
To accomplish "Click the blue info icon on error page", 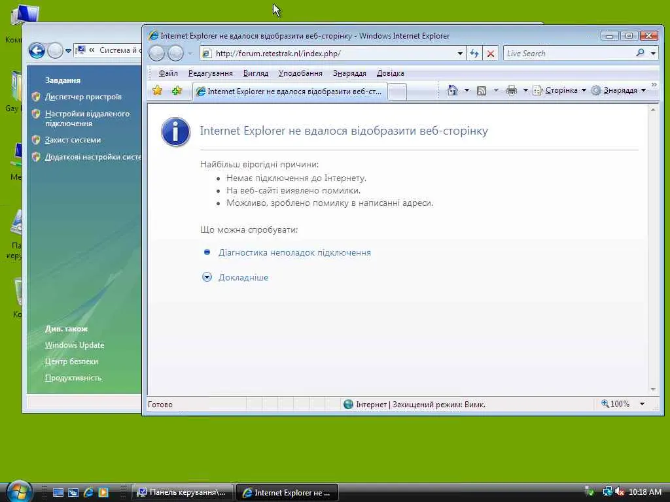I will click(x=175, y=132).
